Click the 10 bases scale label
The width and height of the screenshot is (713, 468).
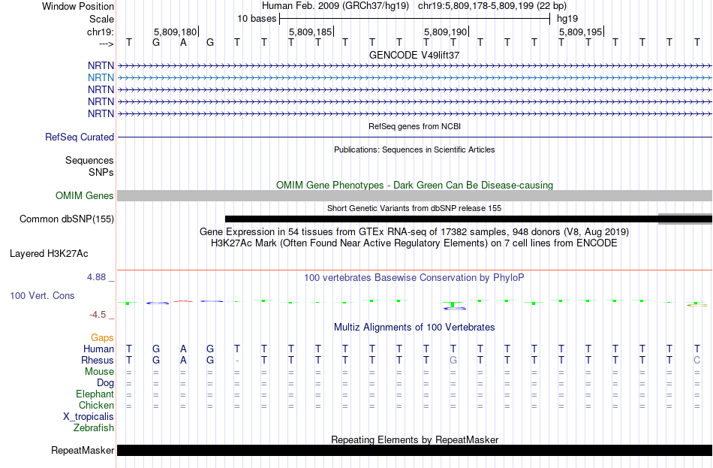point(257,19)
